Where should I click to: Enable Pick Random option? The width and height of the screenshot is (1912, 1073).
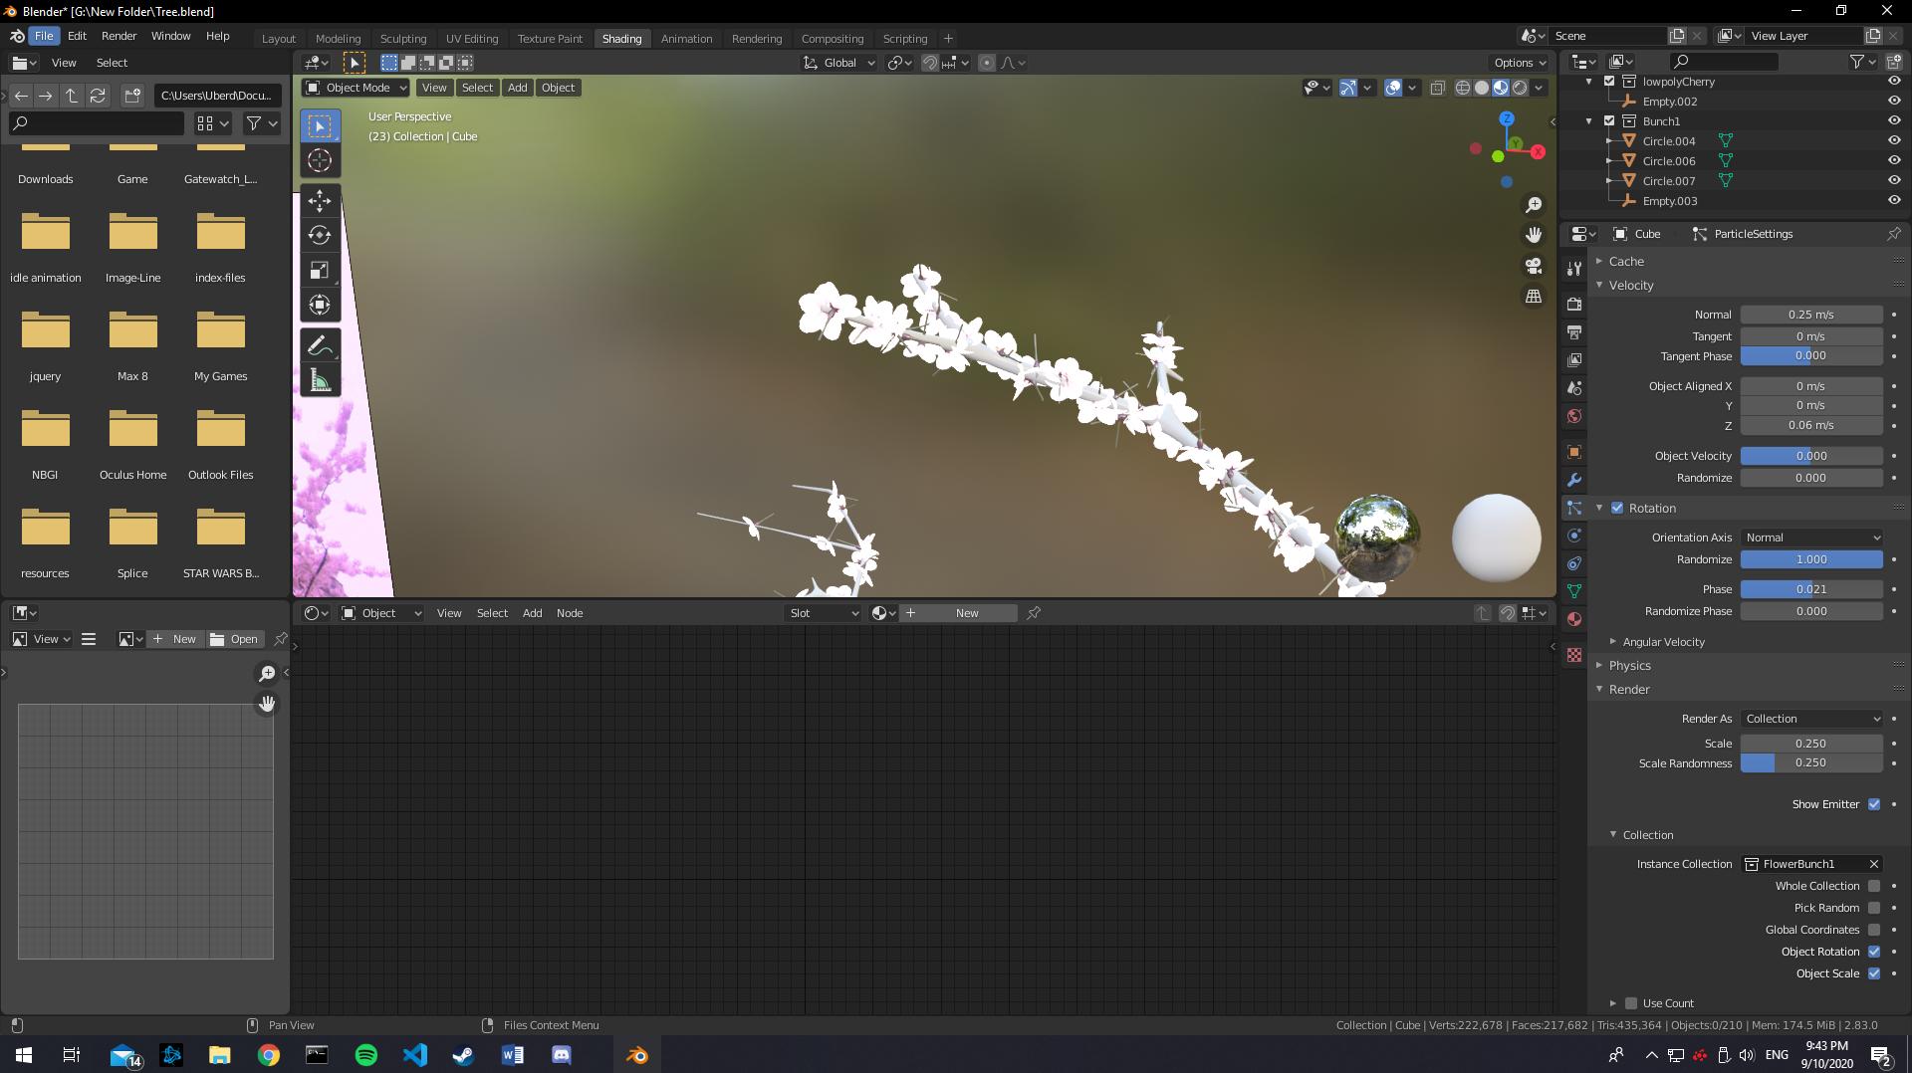point(1874,908)
